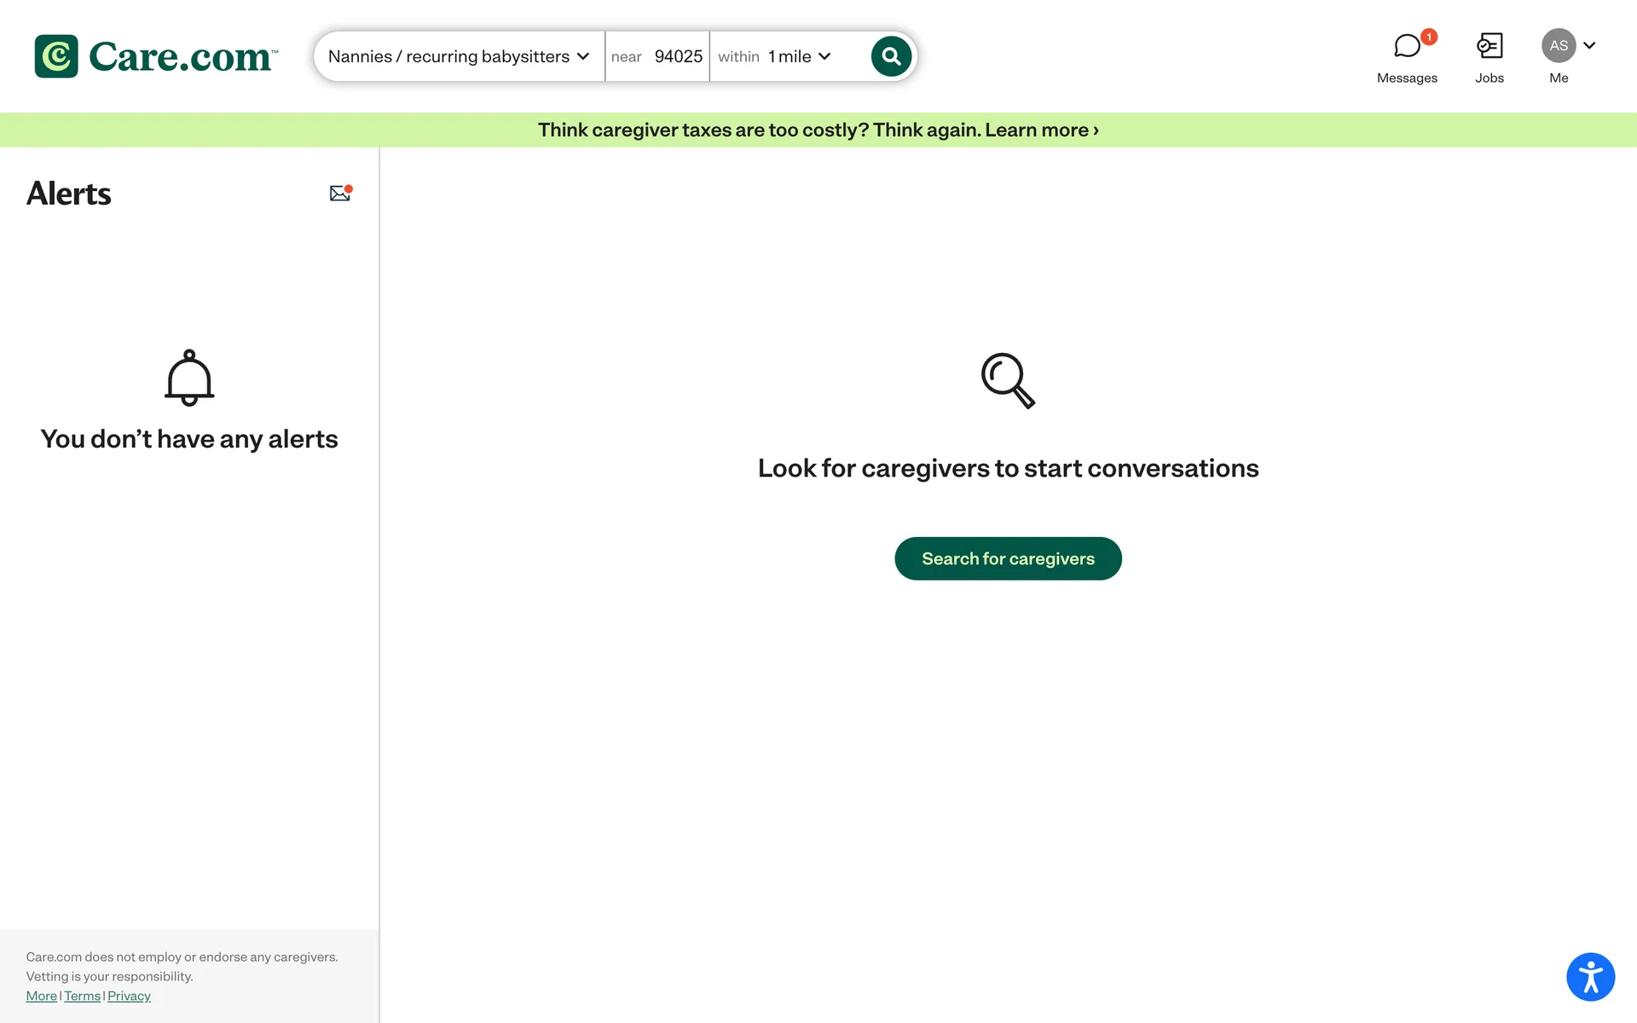Open Messages speech bubble icon
The height and width of the screenshot is (1023, 1637).
point(1406,46)
